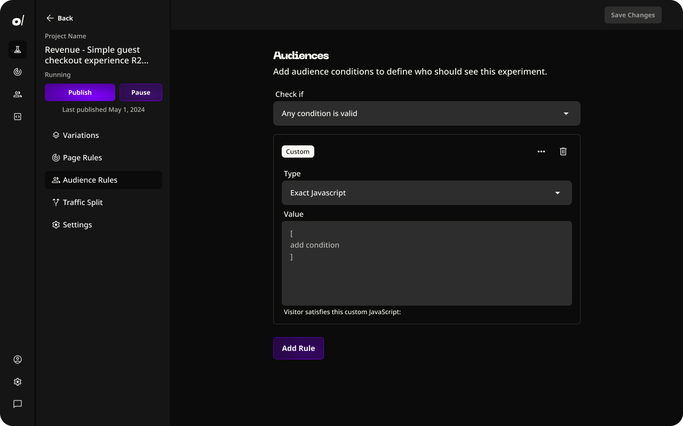Viewport: 683px width, 426px height.
Task: Open more options ellipsis on Custom rule
Action: pyautogui.click(x=541, y=152)
